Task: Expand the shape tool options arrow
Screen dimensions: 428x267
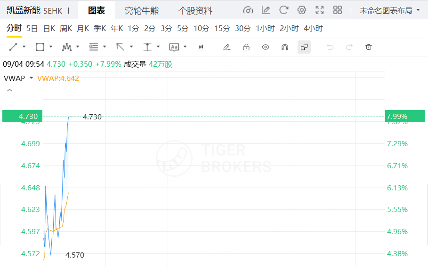Action: [x=51, y=47]
